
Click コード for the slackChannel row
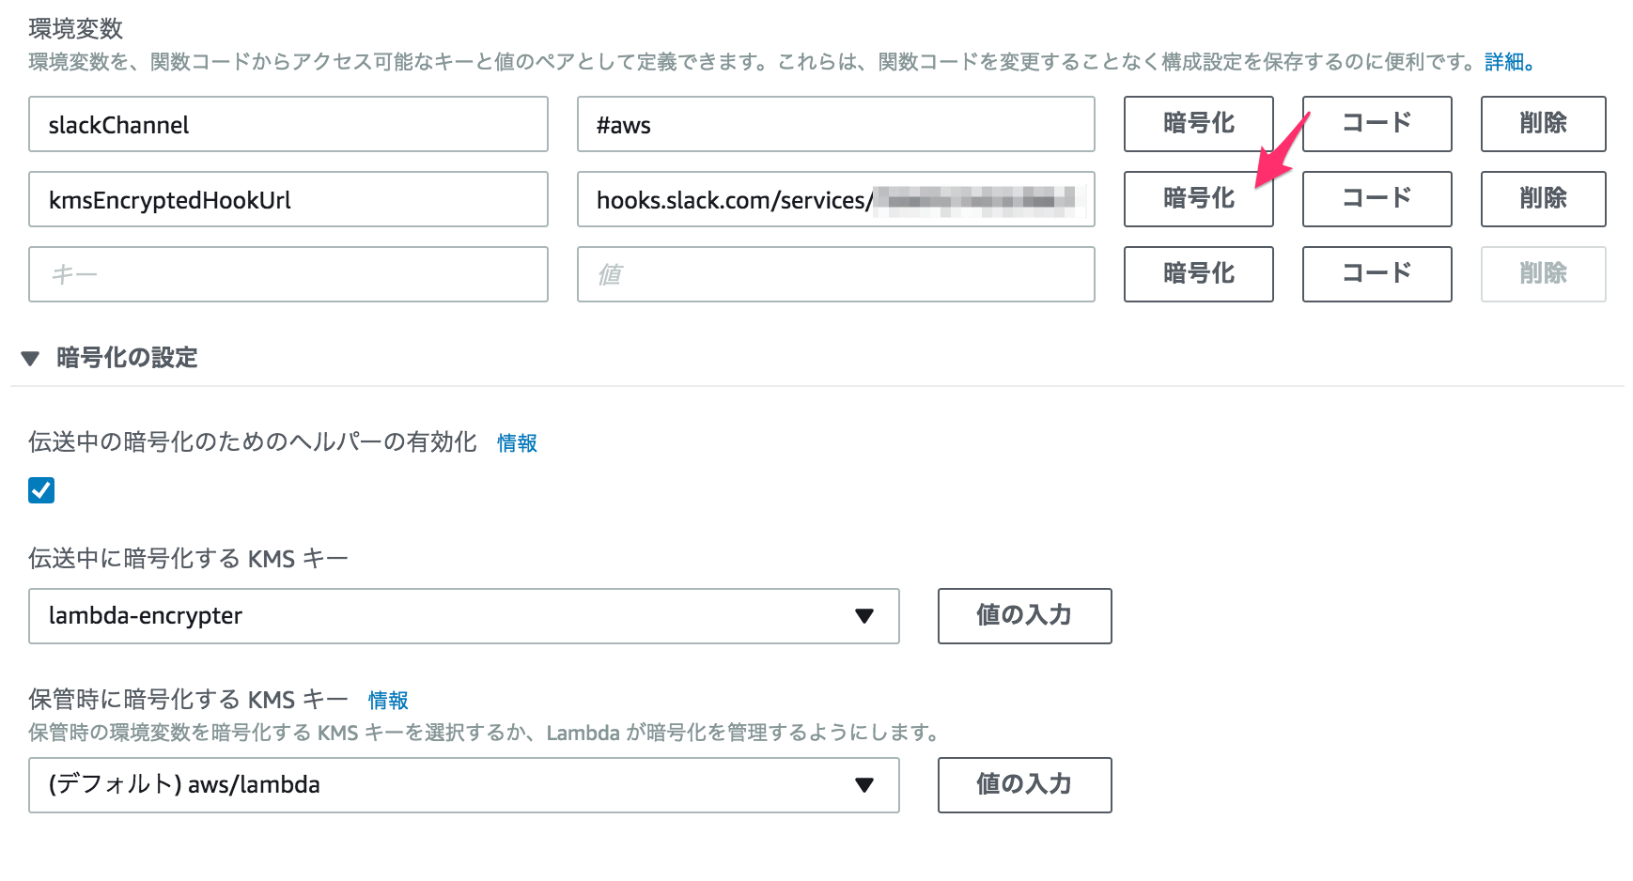[x=1376, y=124]
